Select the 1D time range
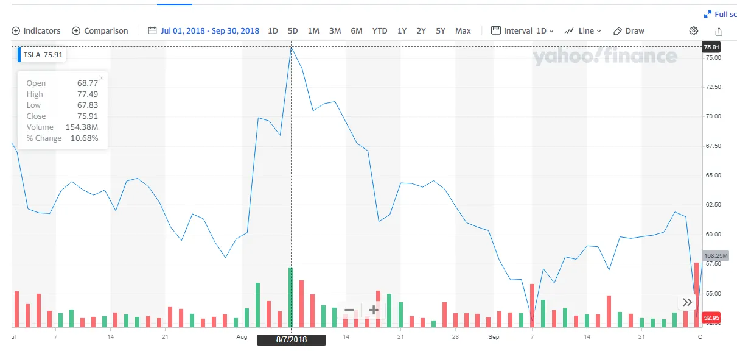 point(273,31)
